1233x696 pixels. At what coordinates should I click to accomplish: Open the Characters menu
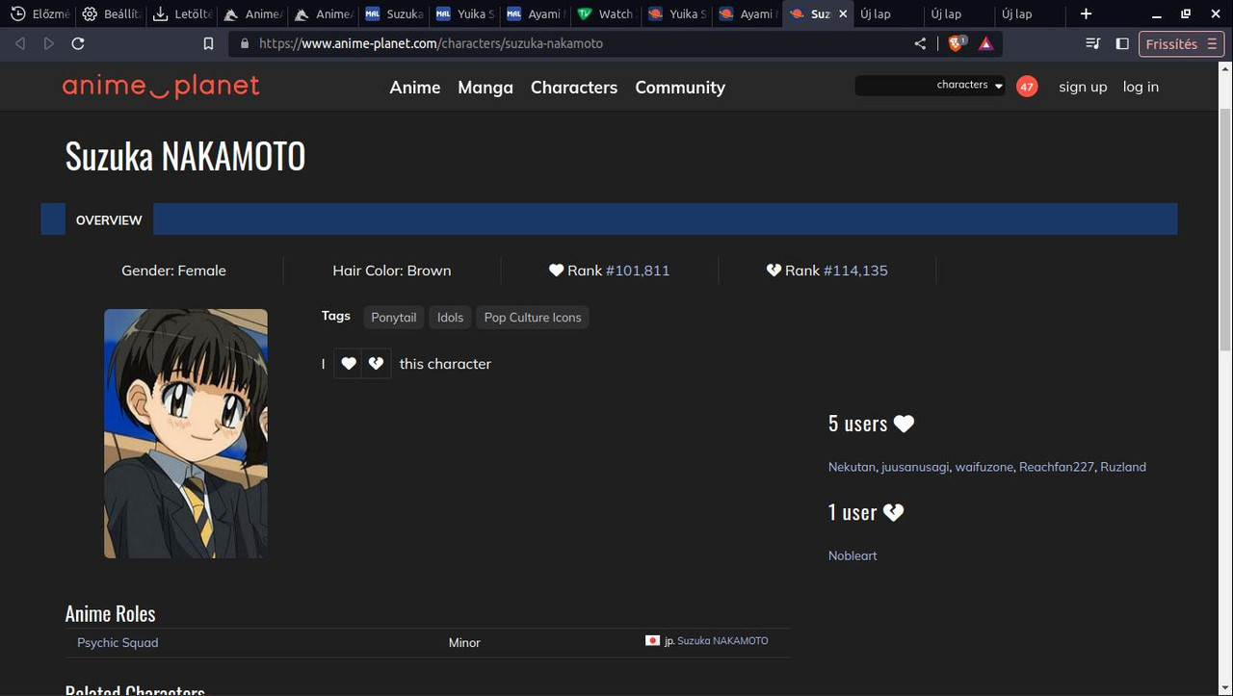click(574, 87)
